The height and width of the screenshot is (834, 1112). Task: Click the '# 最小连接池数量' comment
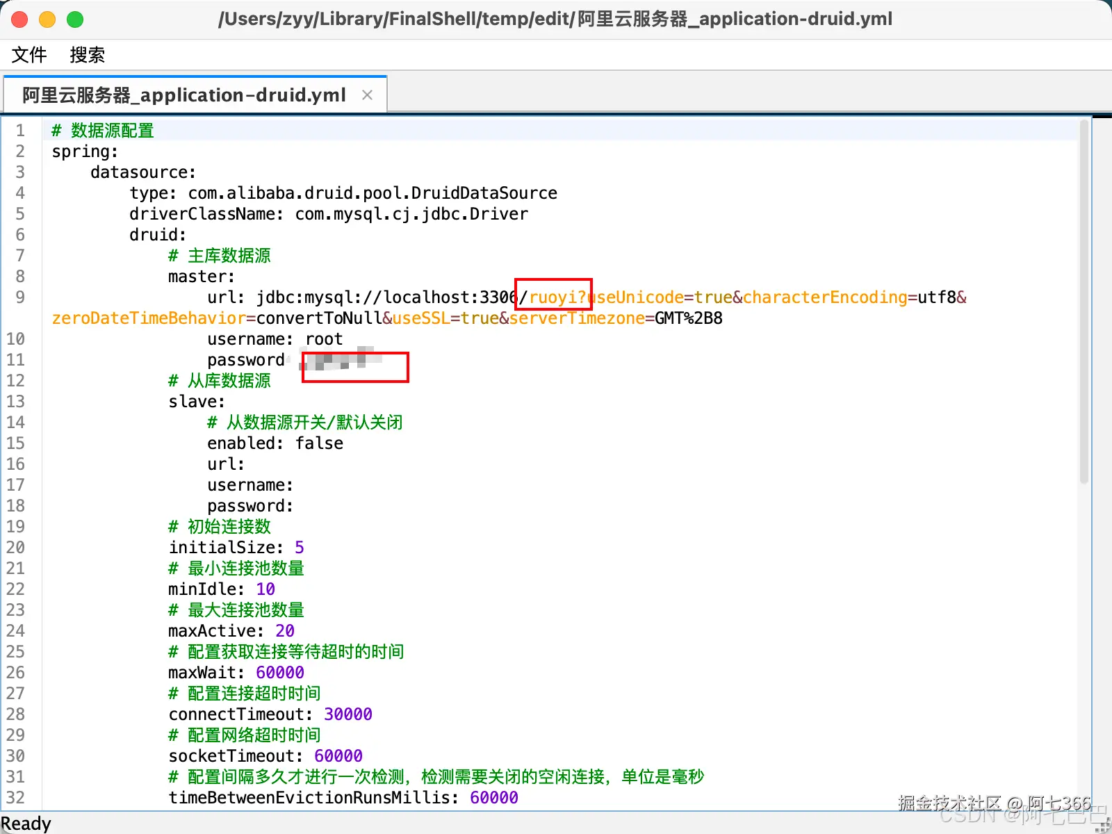point(236,569)
